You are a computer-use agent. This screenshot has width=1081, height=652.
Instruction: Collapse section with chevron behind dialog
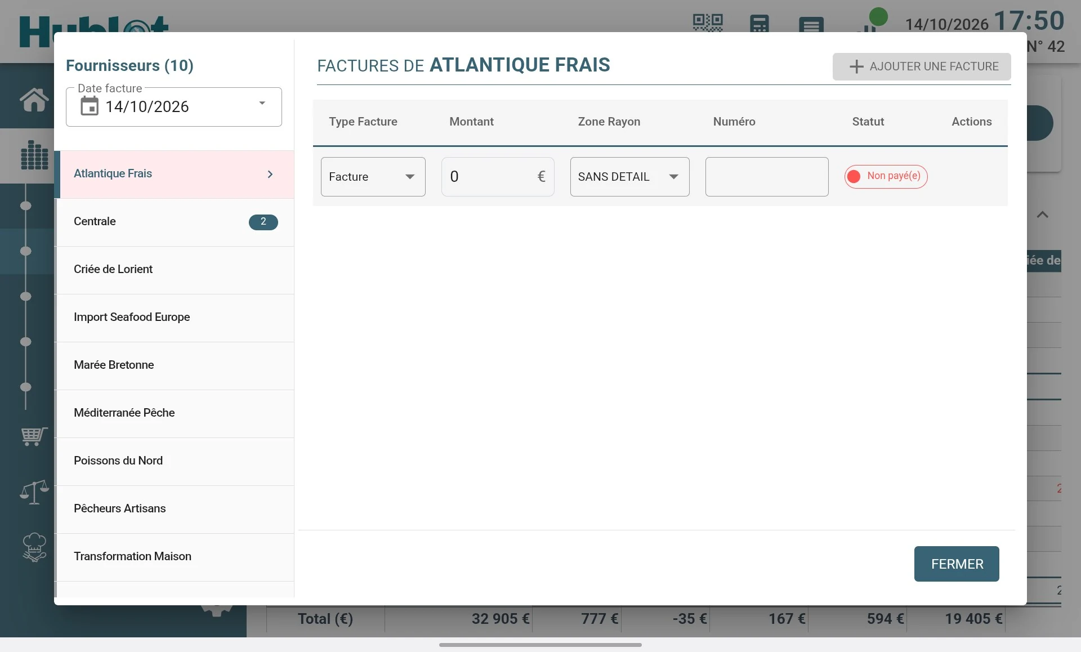click(x=1043, y=215)
